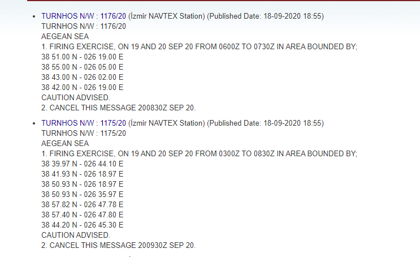Click the line CANCEL THIS MESSAGE 200830Z SEP 20
The image size is (420, 257).
coord(118,108)
